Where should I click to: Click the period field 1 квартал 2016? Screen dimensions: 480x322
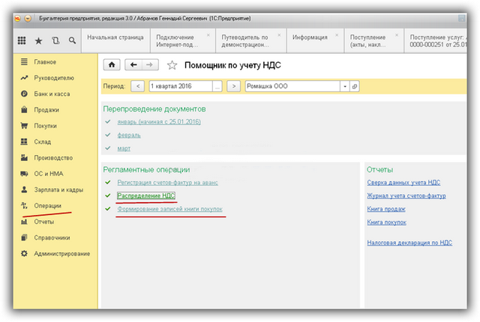point(181,86)
